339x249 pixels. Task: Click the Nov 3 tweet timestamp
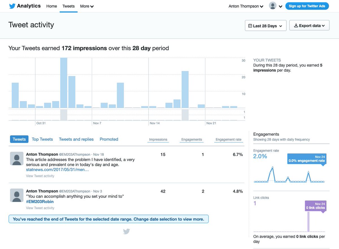[98, 191]
